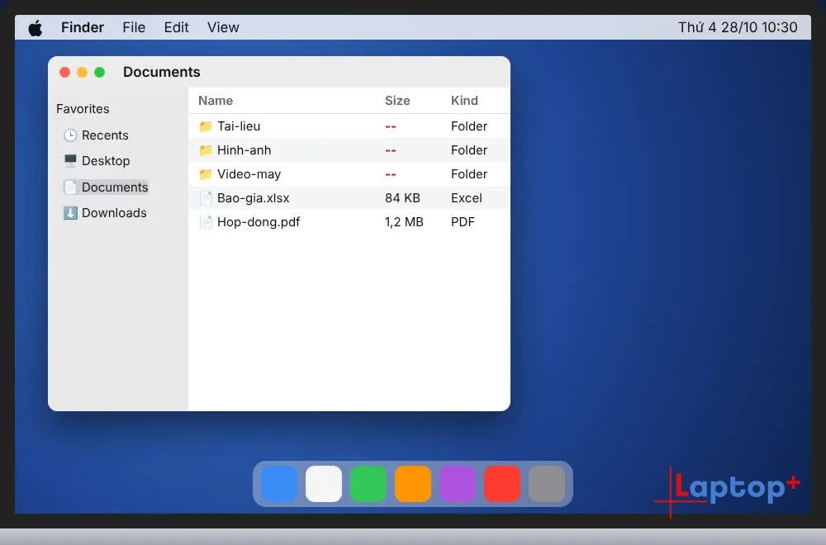Minimize the Documents window with yellow button
The image size is (826, 545).
point(82,72)
